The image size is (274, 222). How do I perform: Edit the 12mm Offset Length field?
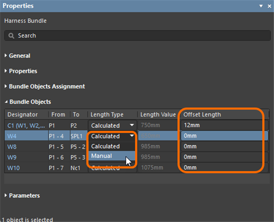click(x=221, y=125)
